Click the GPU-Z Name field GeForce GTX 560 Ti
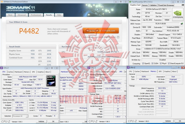 [156, 9]
